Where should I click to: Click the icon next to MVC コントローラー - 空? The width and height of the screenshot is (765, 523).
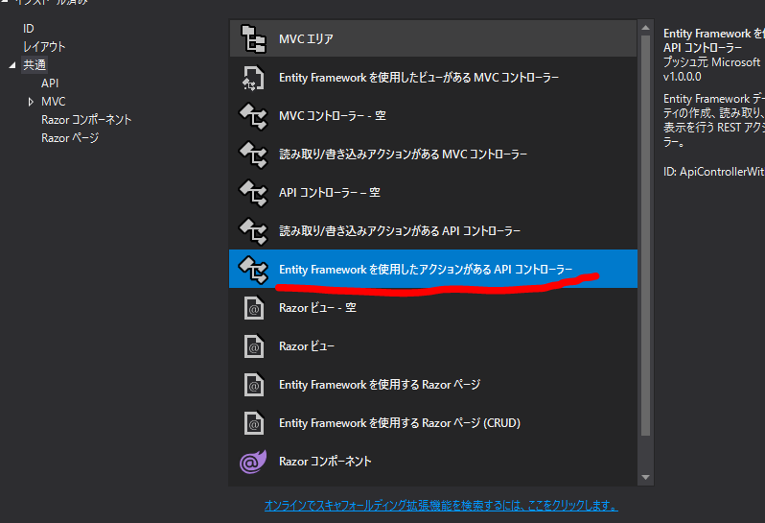coord(253,116)
